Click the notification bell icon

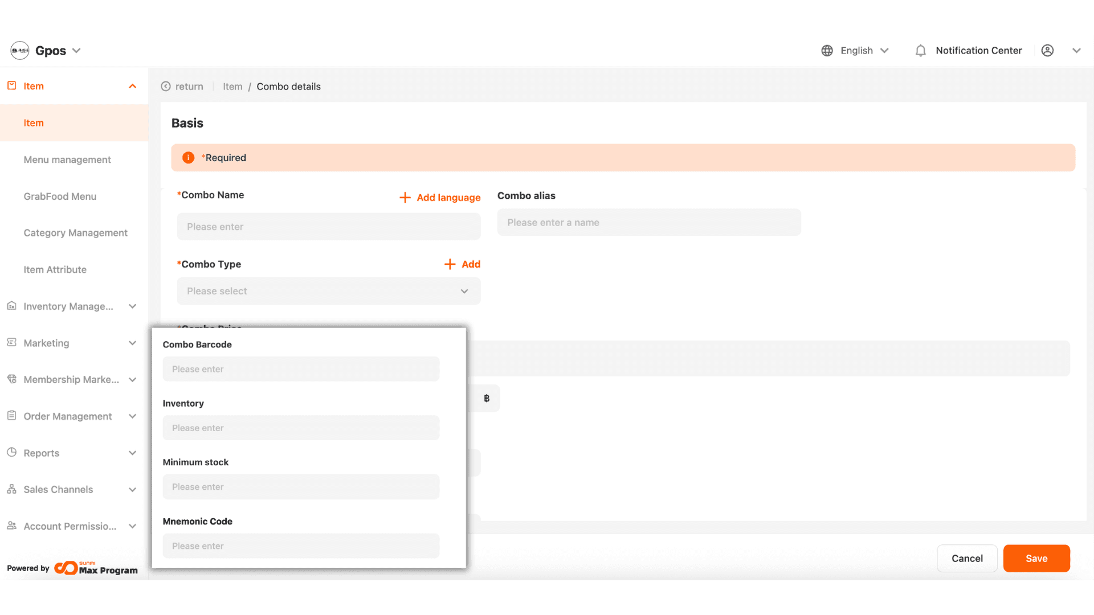click(920, 51)
